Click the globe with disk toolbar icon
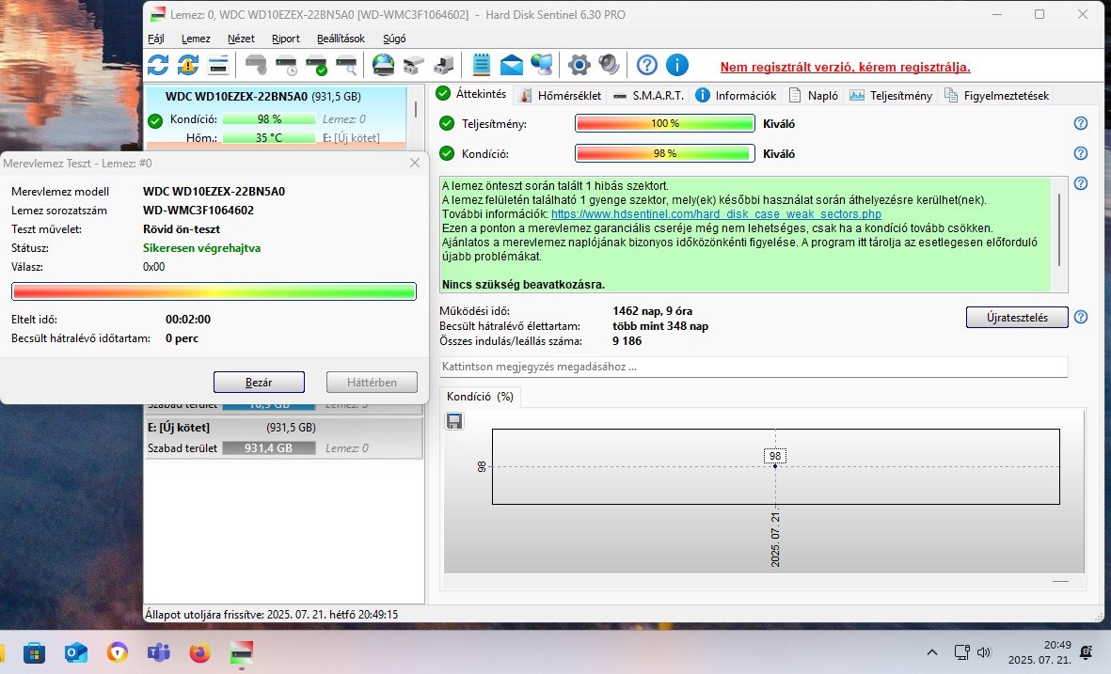This screenshot has height=674, width=1111. tap(383, 65)
